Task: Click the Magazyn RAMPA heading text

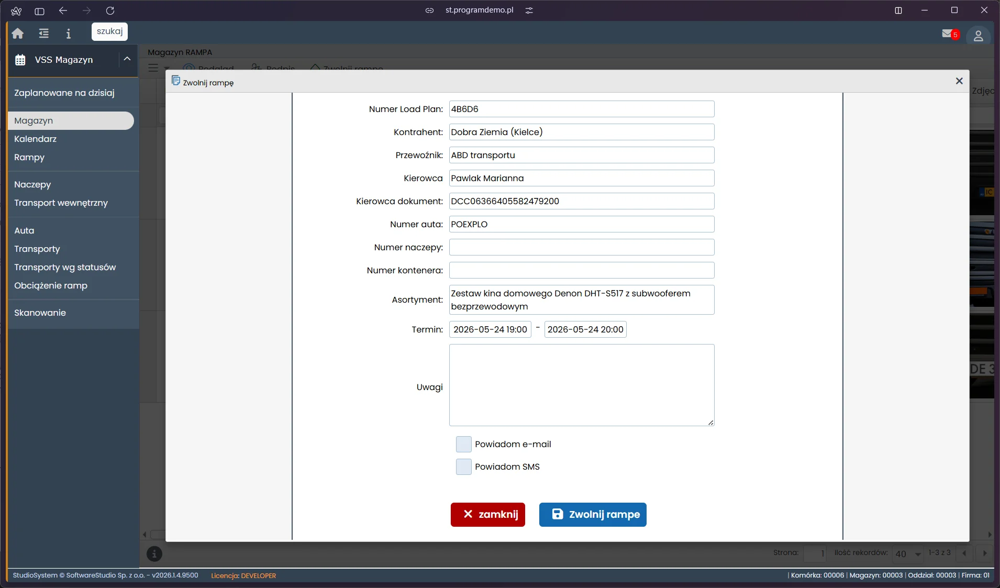Action: 180,52
